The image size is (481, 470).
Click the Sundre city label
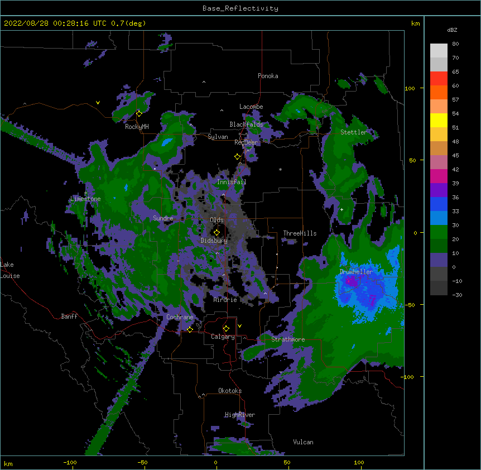pyautogui.click(x=163, y=218)
